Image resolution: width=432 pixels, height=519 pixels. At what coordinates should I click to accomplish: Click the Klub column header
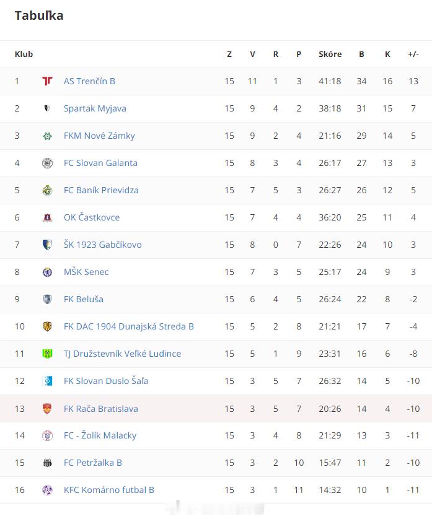pyautogui.click(x=24, y=55)
